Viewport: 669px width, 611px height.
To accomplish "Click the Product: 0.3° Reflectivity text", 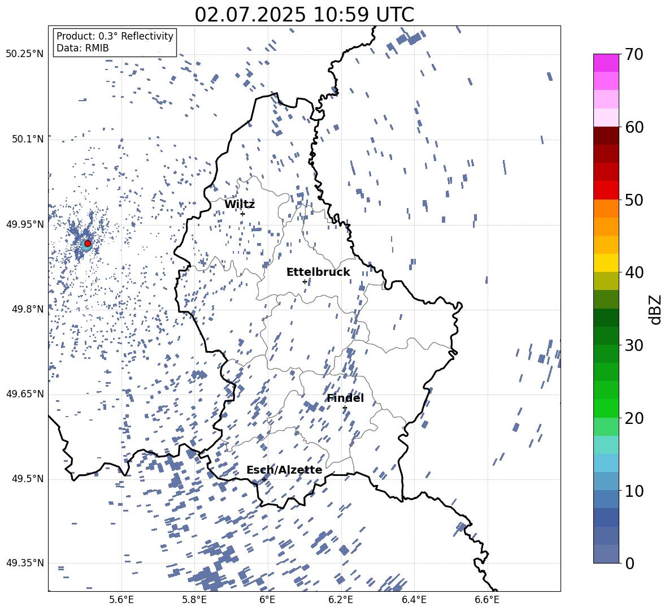I will click(x=115, y=36).
